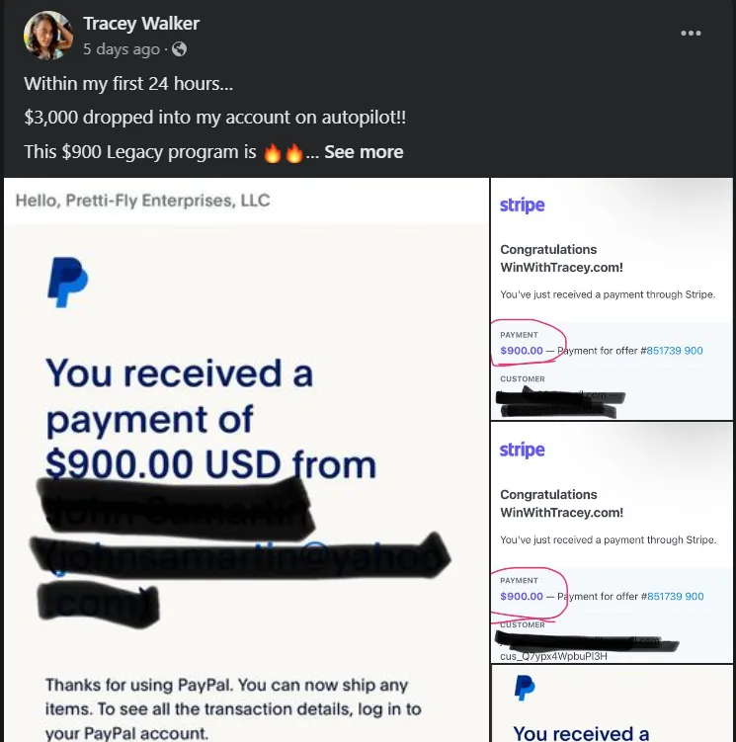Open offer #851739 900 link in first Stripe receipt
The width and height of the screenshot is (736, 742).
pyautogui.click(x=675, y=351)
